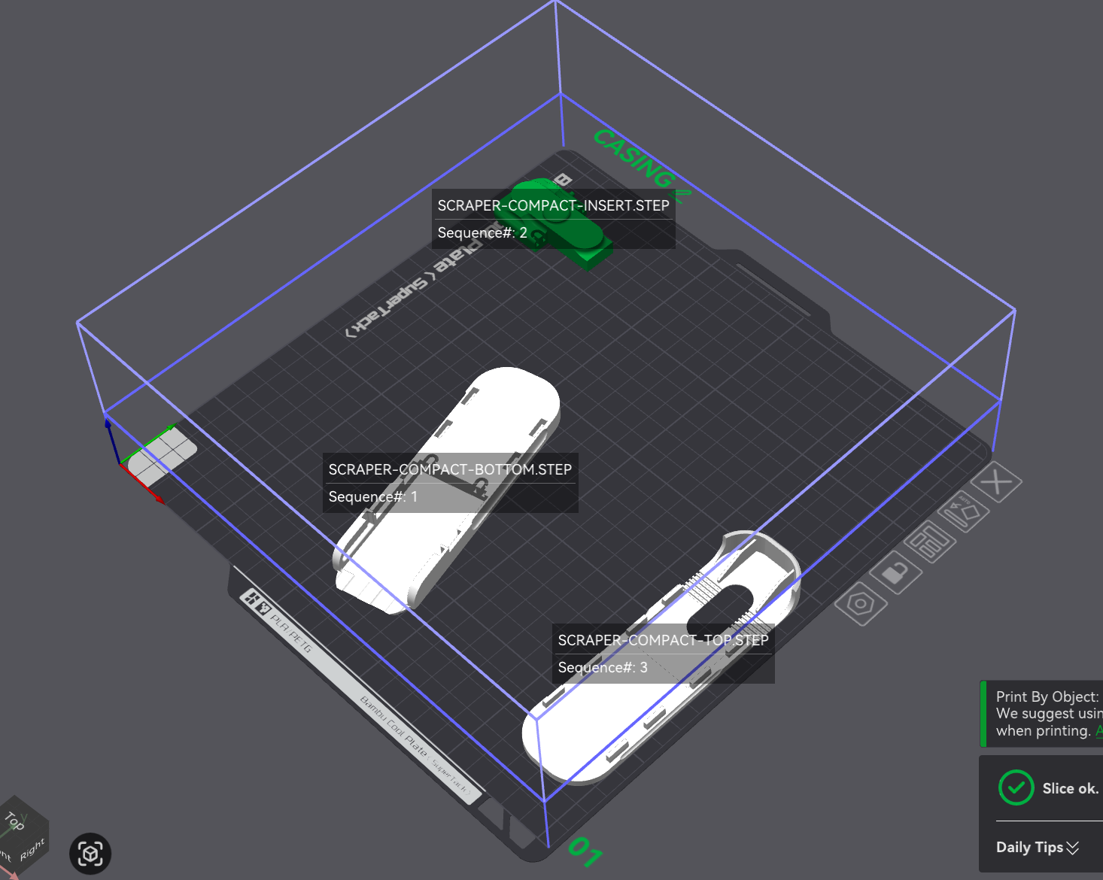This screenshot has width=1103, height=880.
Task: Click the green 01 plate number
Action: [585, 852]
